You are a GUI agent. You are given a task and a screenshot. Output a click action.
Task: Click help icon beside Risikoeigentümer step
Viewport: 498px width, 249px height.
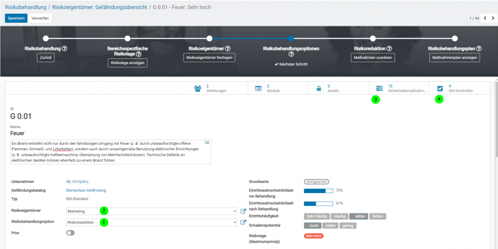tap(228, 49)
